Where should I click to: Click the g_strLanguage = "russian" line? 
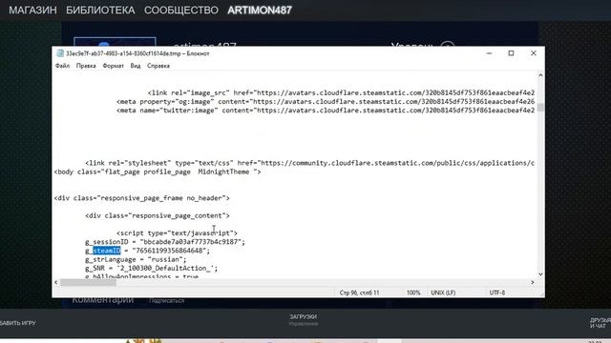click(x=136, y=259)
